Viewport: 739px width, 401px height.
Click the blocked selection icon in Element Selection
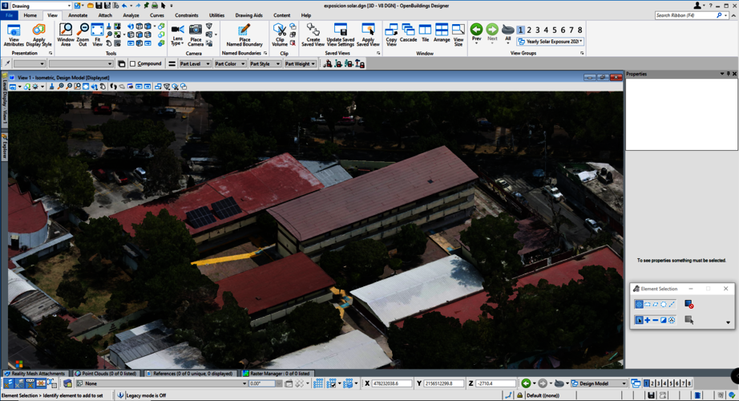click(689, 304)
